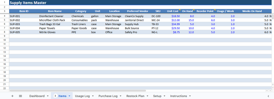
Task: Click the Reorder Point header cell
Action: (x=205, y=11)
